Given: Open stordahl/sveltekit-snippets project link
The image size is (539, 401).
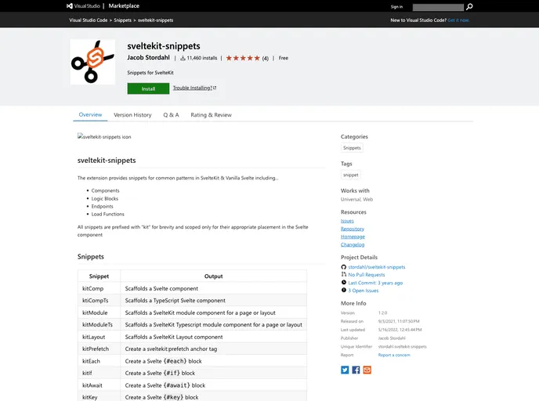Looking at the screenshot, I should [x=377, y=267].
